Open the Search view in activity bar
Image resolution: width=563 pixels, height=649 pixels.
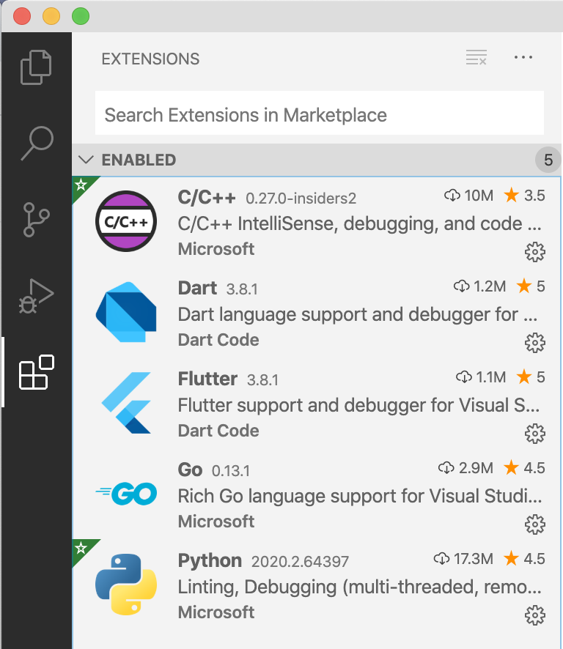tap(37, 143)
